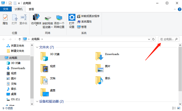182x111 pixels.
Task: Select the 3D 对象 folder icon
Action: tap(44, 56)
